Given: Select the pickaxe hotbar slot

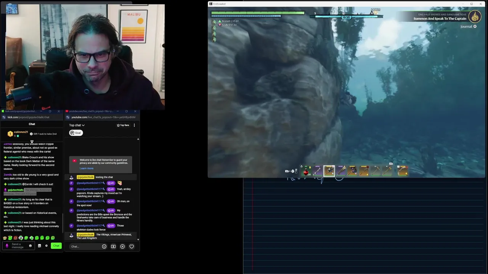Looking at the screenshot, I should point(376,172).
